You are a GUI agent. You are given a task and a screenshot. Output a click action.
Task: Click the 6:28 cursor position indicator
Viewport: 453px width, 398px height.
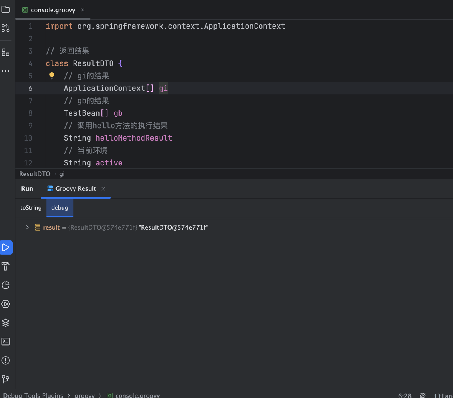[405, 395]
